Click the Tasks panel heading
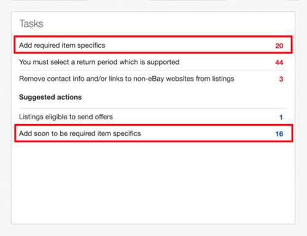 pos(31,23)
